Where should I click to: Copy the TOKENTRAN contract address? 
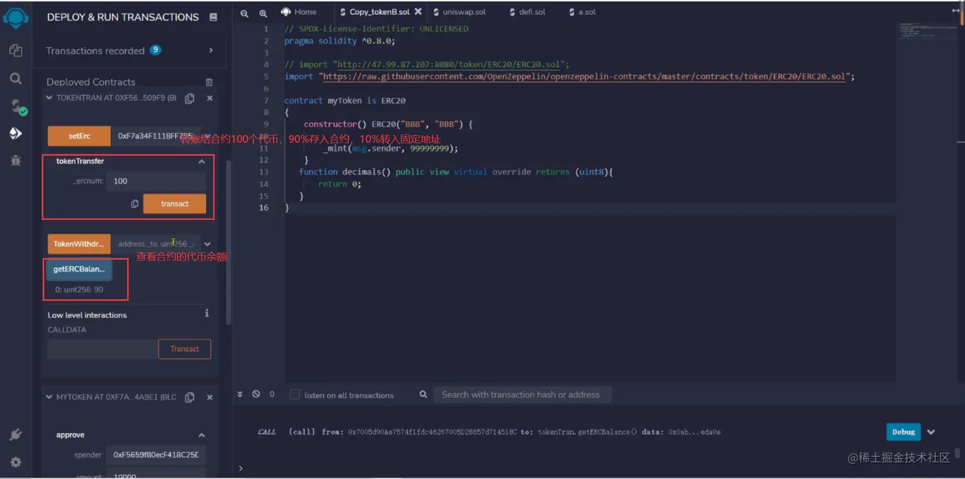click(x=190, y=98)
